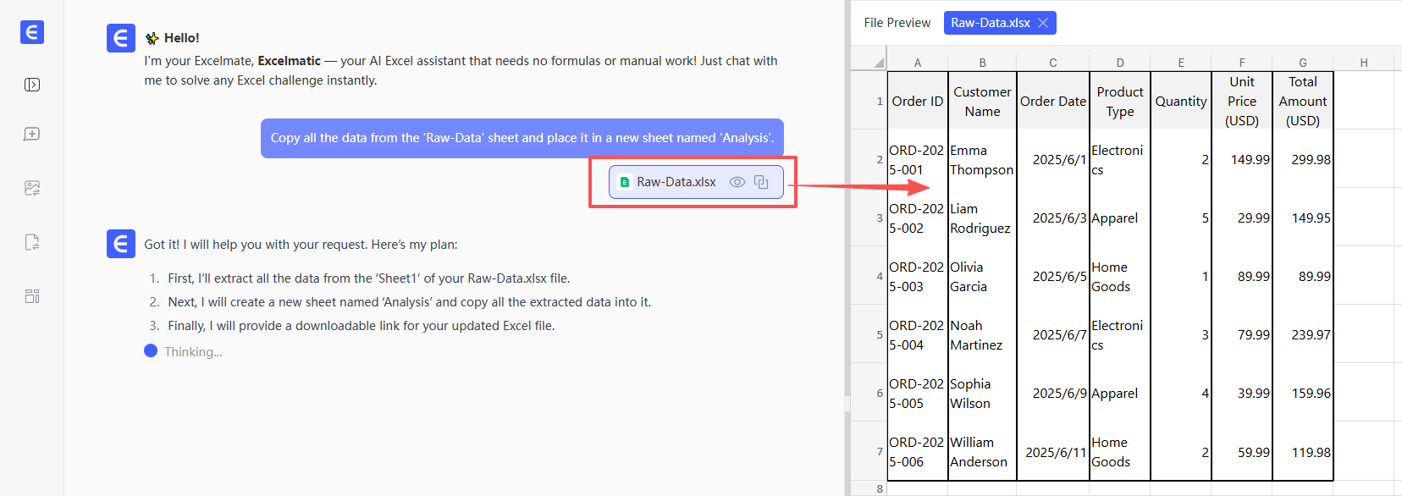The image size is (1402, 496).
Task: Select the Raw-Data.xlsx tab in File Preview
Action: click(x=990, y=23)
